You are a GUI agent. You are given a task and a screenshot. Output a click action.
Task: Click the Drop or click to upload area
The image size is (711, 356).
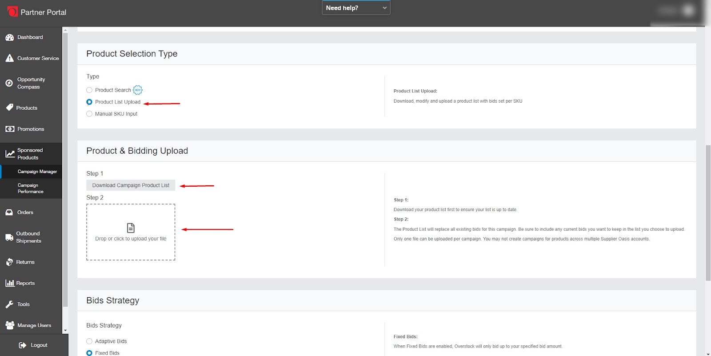(131, 232)
